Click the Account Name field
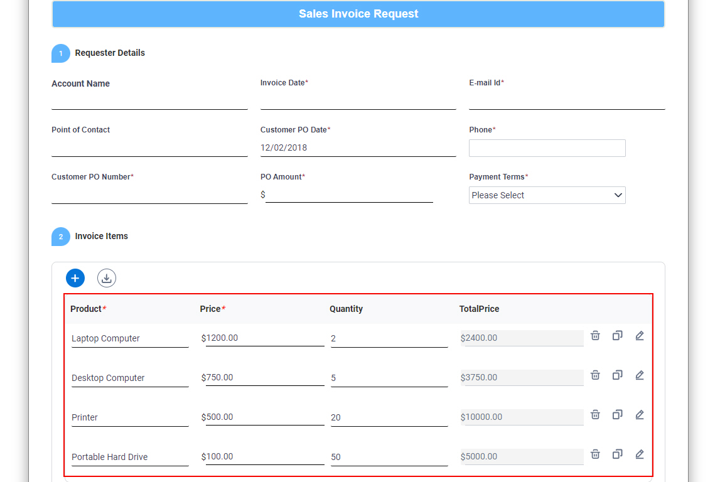 tap(149, 101)
